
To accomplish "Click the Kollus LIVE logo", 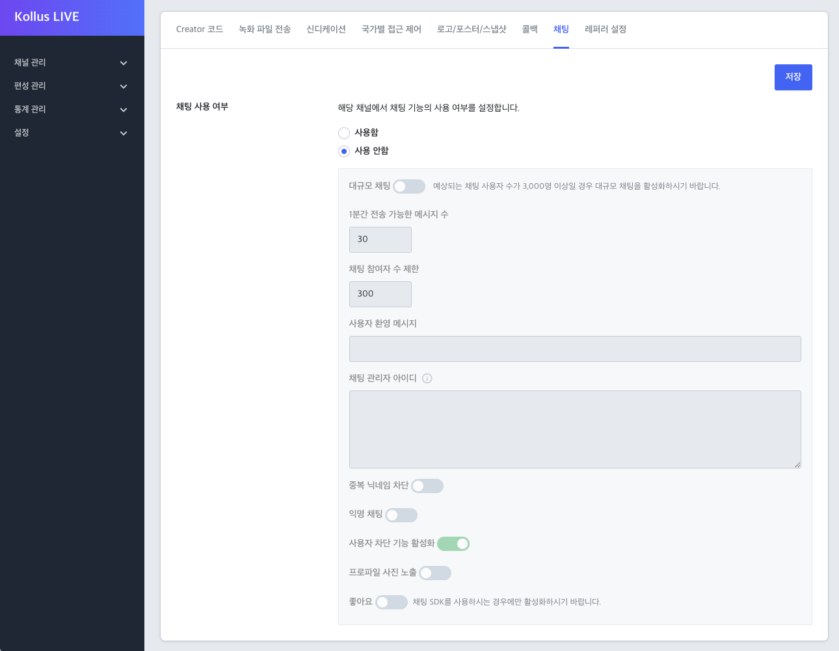I will click(x=47, y=17).
